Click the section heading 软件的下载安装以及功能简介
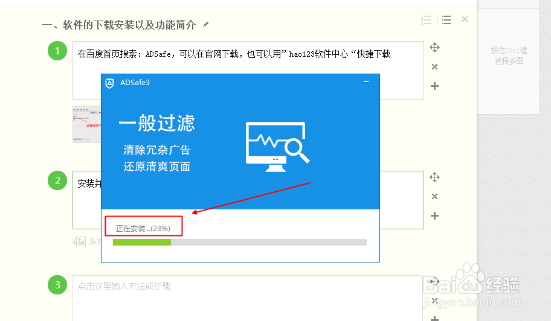Viewport: 551px width, 321px height. (x=119, y=25)
